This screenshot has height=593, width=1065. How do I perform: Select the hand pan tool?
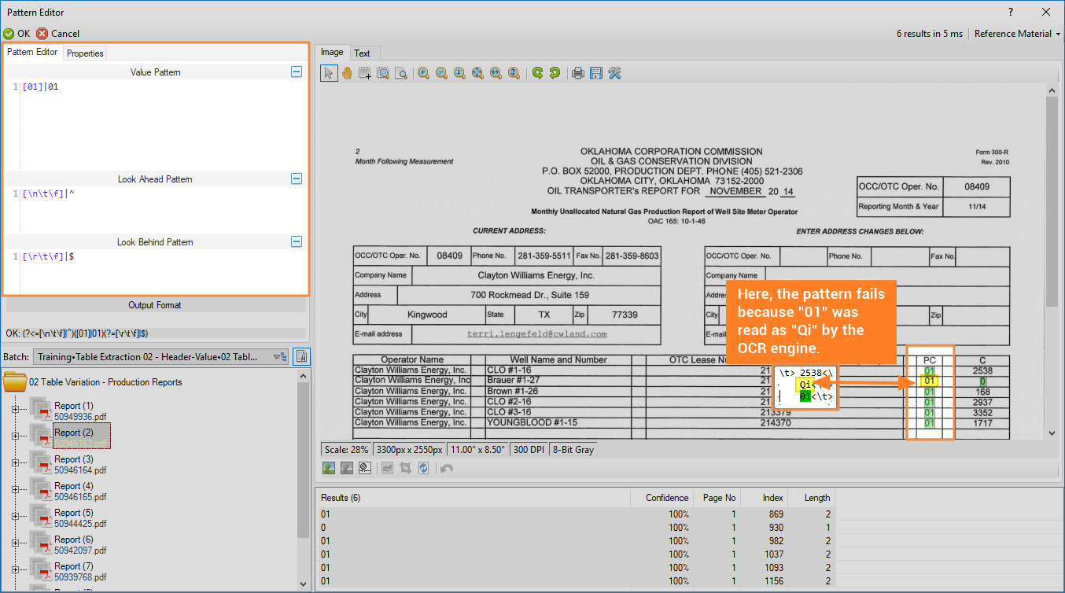tap(347, 73)
